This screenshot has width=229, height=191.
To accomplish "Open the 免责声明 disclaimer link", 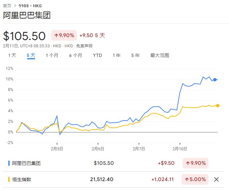I will coord(84,46).
